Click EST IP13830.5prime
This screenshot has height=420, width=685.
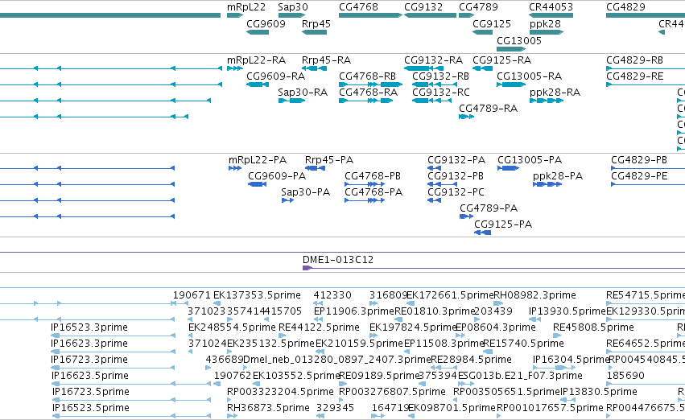click(x=568, y=401)
